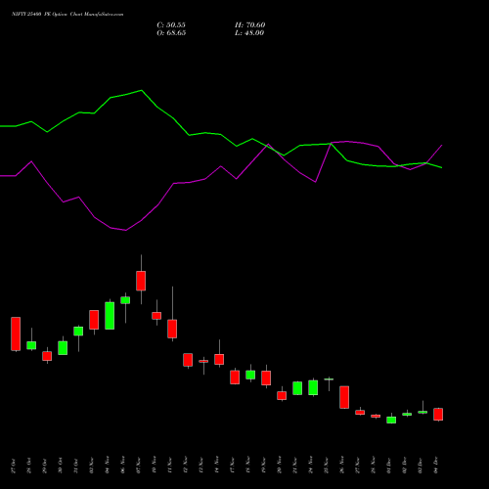
Task: Click the low value 'L: 48.00'
Action: (249, 33)
